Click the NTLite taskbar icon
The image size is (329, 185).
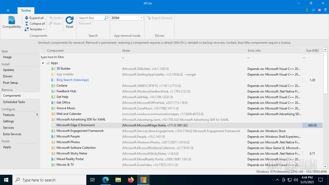click(x=143, y=180)
